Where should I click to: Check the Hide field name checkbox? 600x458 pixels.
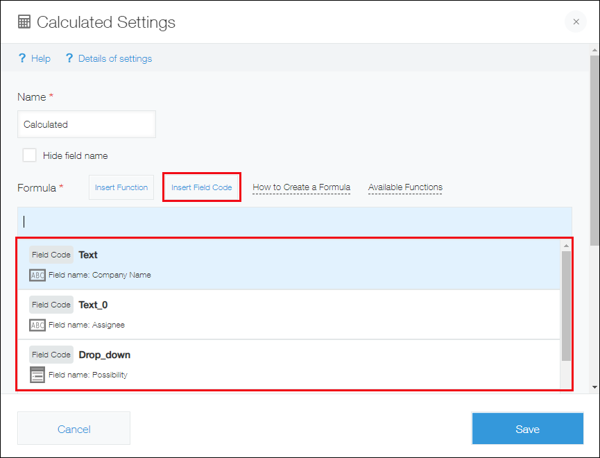(28, 155)
